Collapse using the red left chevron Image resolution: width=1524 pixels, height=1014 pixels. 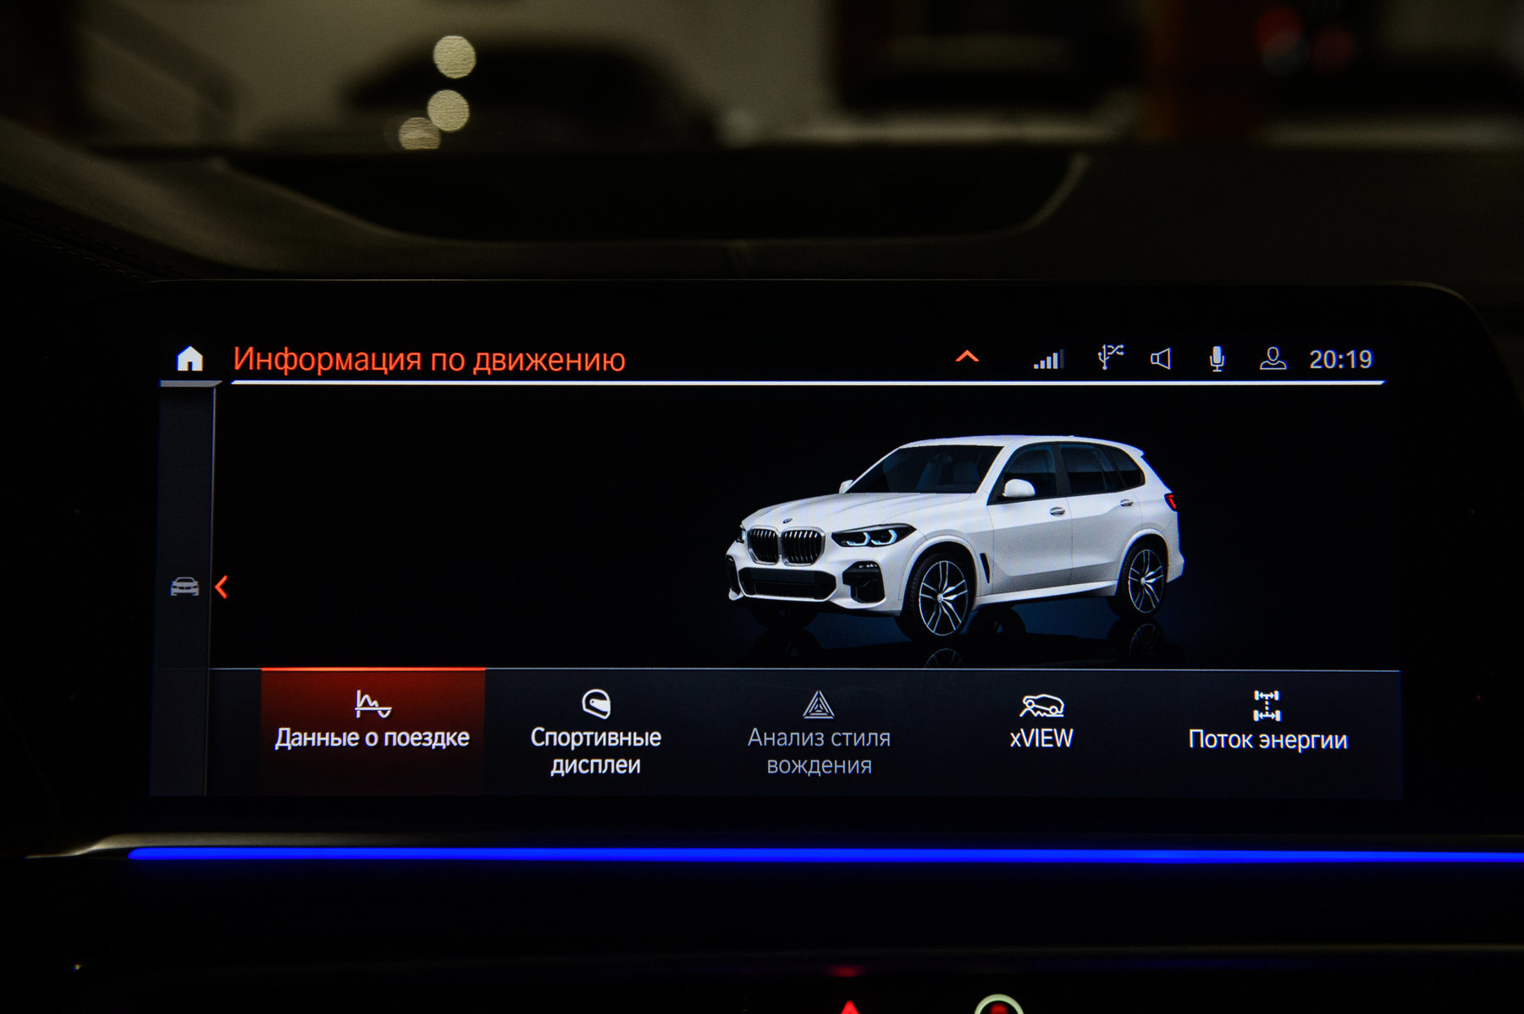[x=222, y=587]
